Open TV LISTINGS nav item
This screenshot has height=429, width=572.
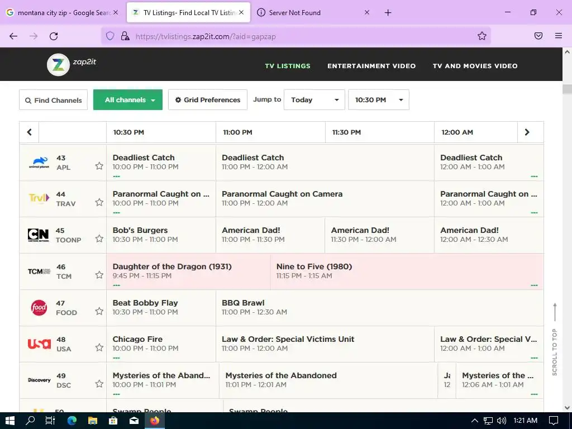[x=288, y=66]
